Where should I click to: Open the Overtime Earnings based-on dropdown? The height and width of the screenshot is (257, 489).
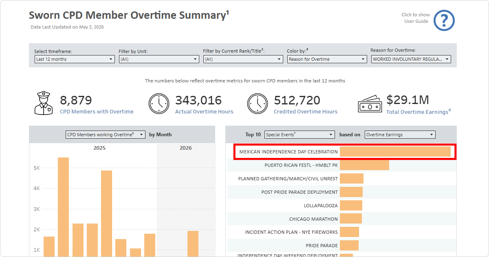click(400, 135)
